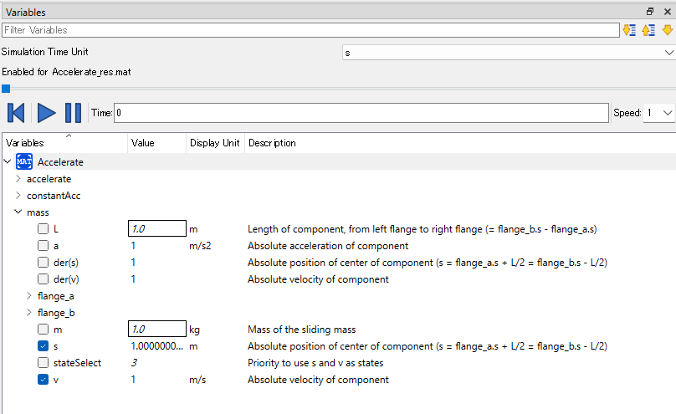Undock the Variables panel
The width and height of the screenshot is (676, 414).
[650, 12]
